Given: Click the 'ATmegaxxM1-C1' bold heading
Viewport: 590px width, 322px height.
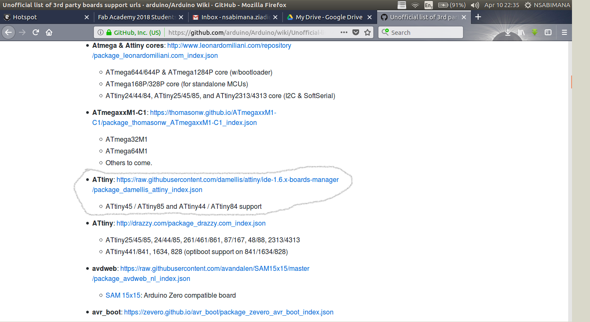Looking at the screenshot, I should tap(119, 112).
